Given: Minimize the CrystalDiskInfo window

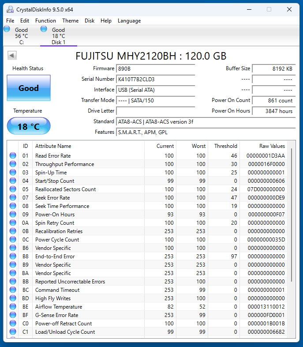Looking at the screenshot, I should [249, 9].
